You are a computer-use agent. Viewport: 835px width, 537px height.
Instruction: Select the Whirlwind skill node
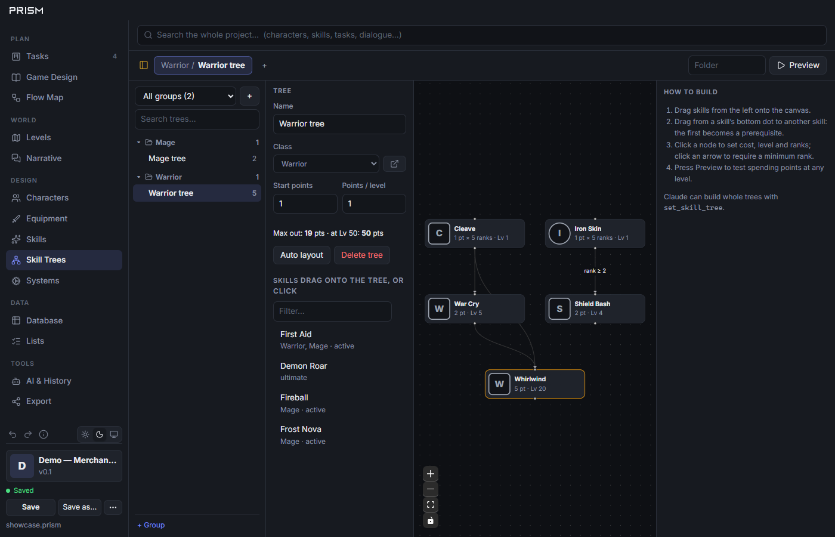pos(535,384)
